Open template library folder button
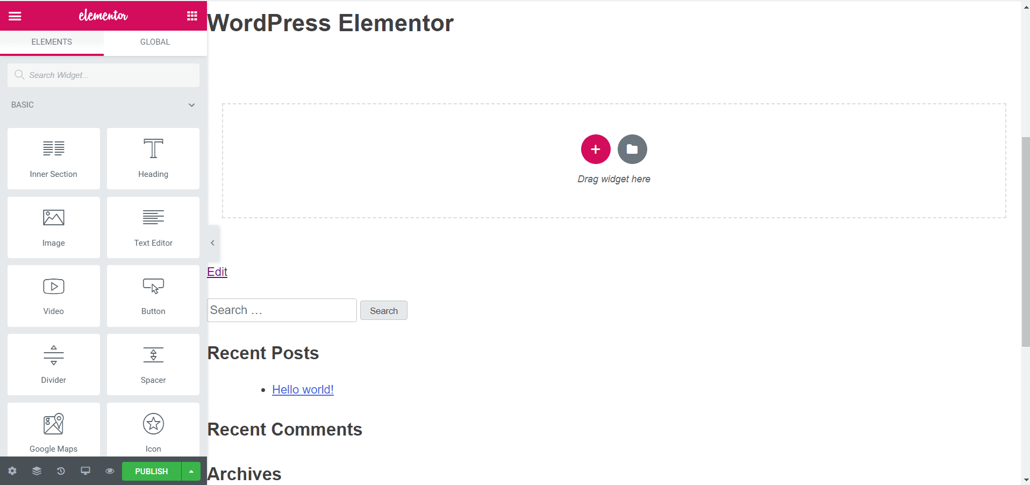 [632, 149]
